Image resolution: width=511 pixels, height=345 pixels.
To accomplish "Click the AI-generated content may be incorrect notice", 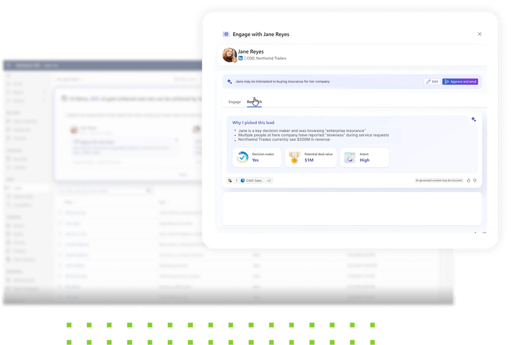I will (439, 180).
